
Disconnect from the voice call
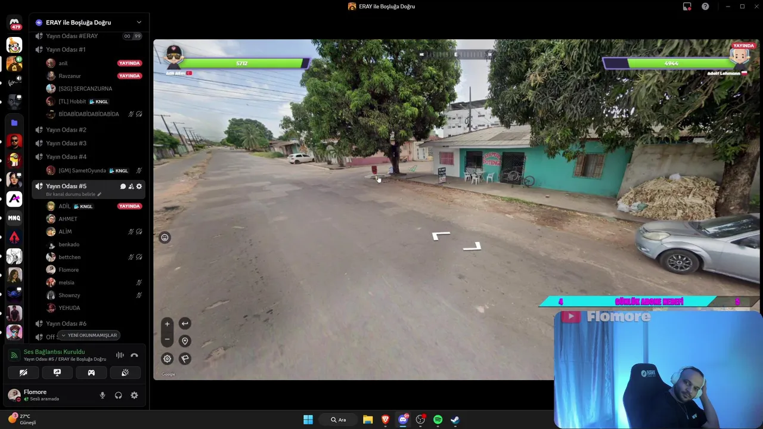(134, 355)
